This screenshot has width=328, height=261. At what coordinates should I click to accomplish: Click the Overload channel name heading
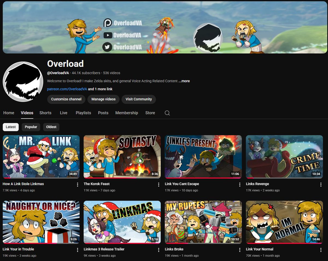pyautogui.click(x=65, y=64)
